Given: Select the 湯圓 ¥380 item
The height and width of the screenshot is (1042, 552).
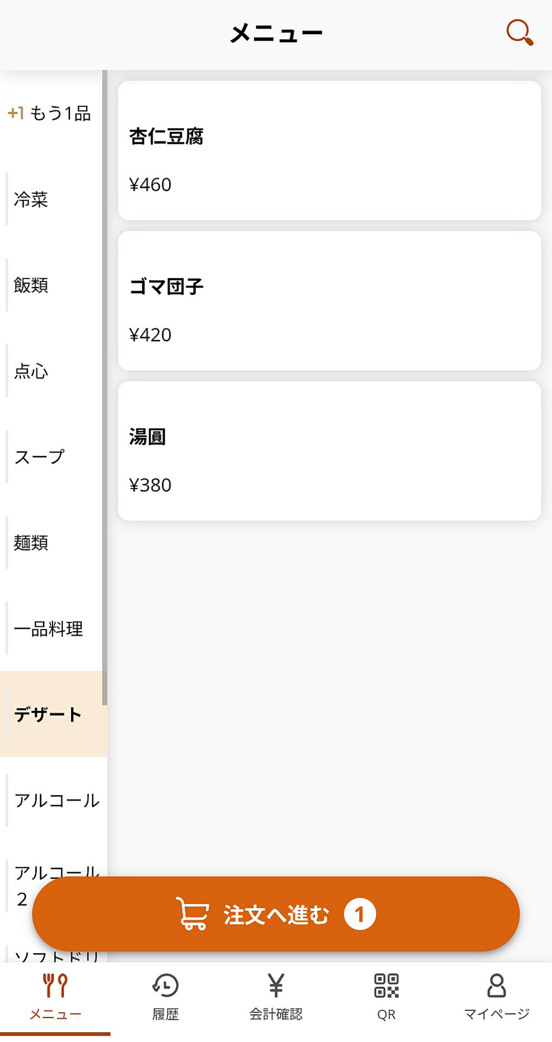Looking at the screenshot, I should pos(329,451).
